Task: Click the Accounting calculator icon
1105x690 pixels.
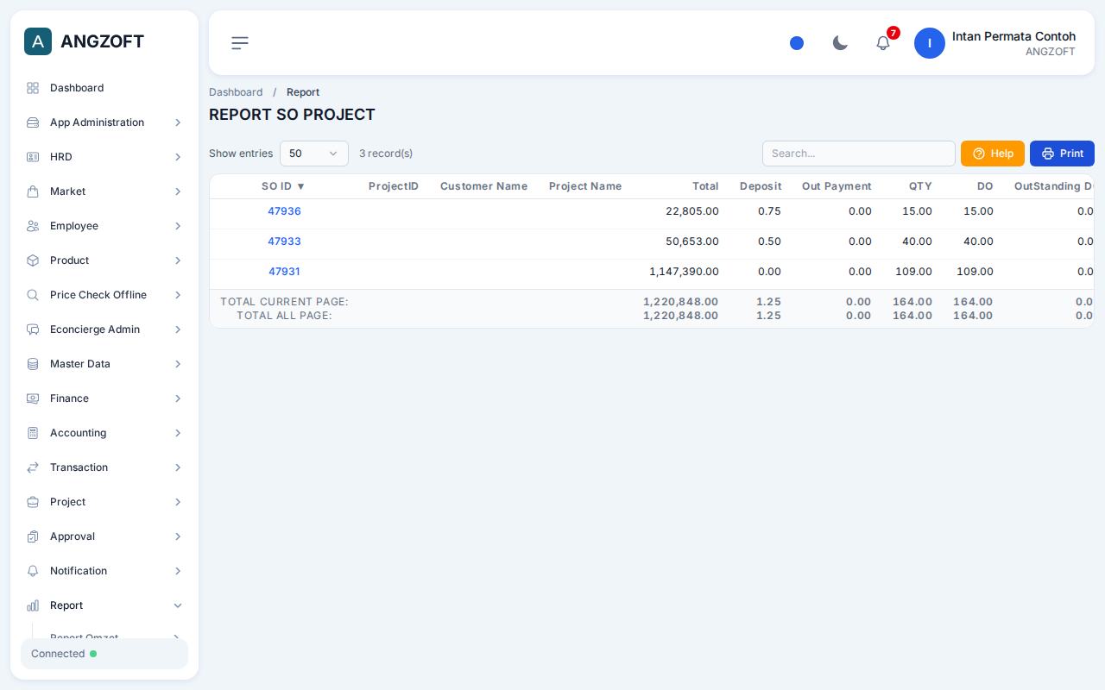Action: pos(33,433)
